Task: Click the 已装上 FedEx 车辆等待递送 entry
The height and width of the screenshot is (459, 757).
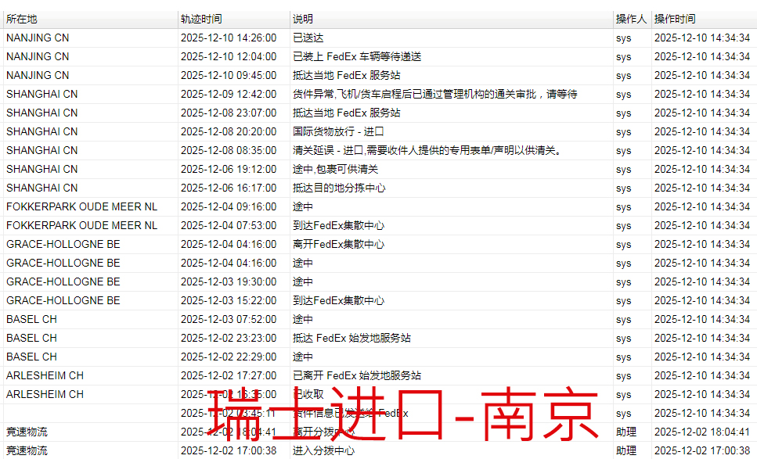Action: click(x=357, y=56)
